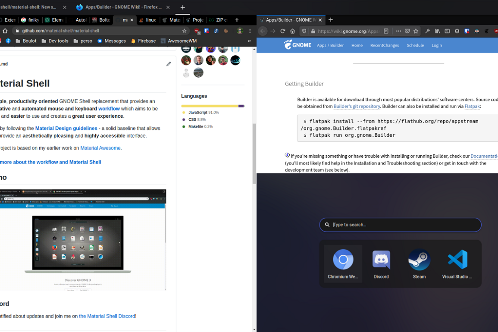Open Steam from the launcher grid
The height and width of the screenshot is (332, 498).
(419, 264)
